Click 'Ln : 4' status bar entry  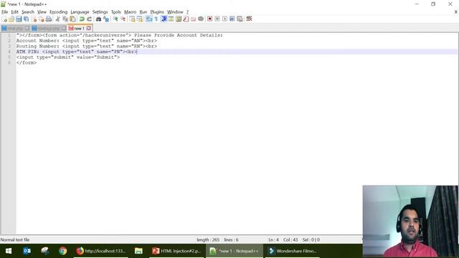pos(274,240)
